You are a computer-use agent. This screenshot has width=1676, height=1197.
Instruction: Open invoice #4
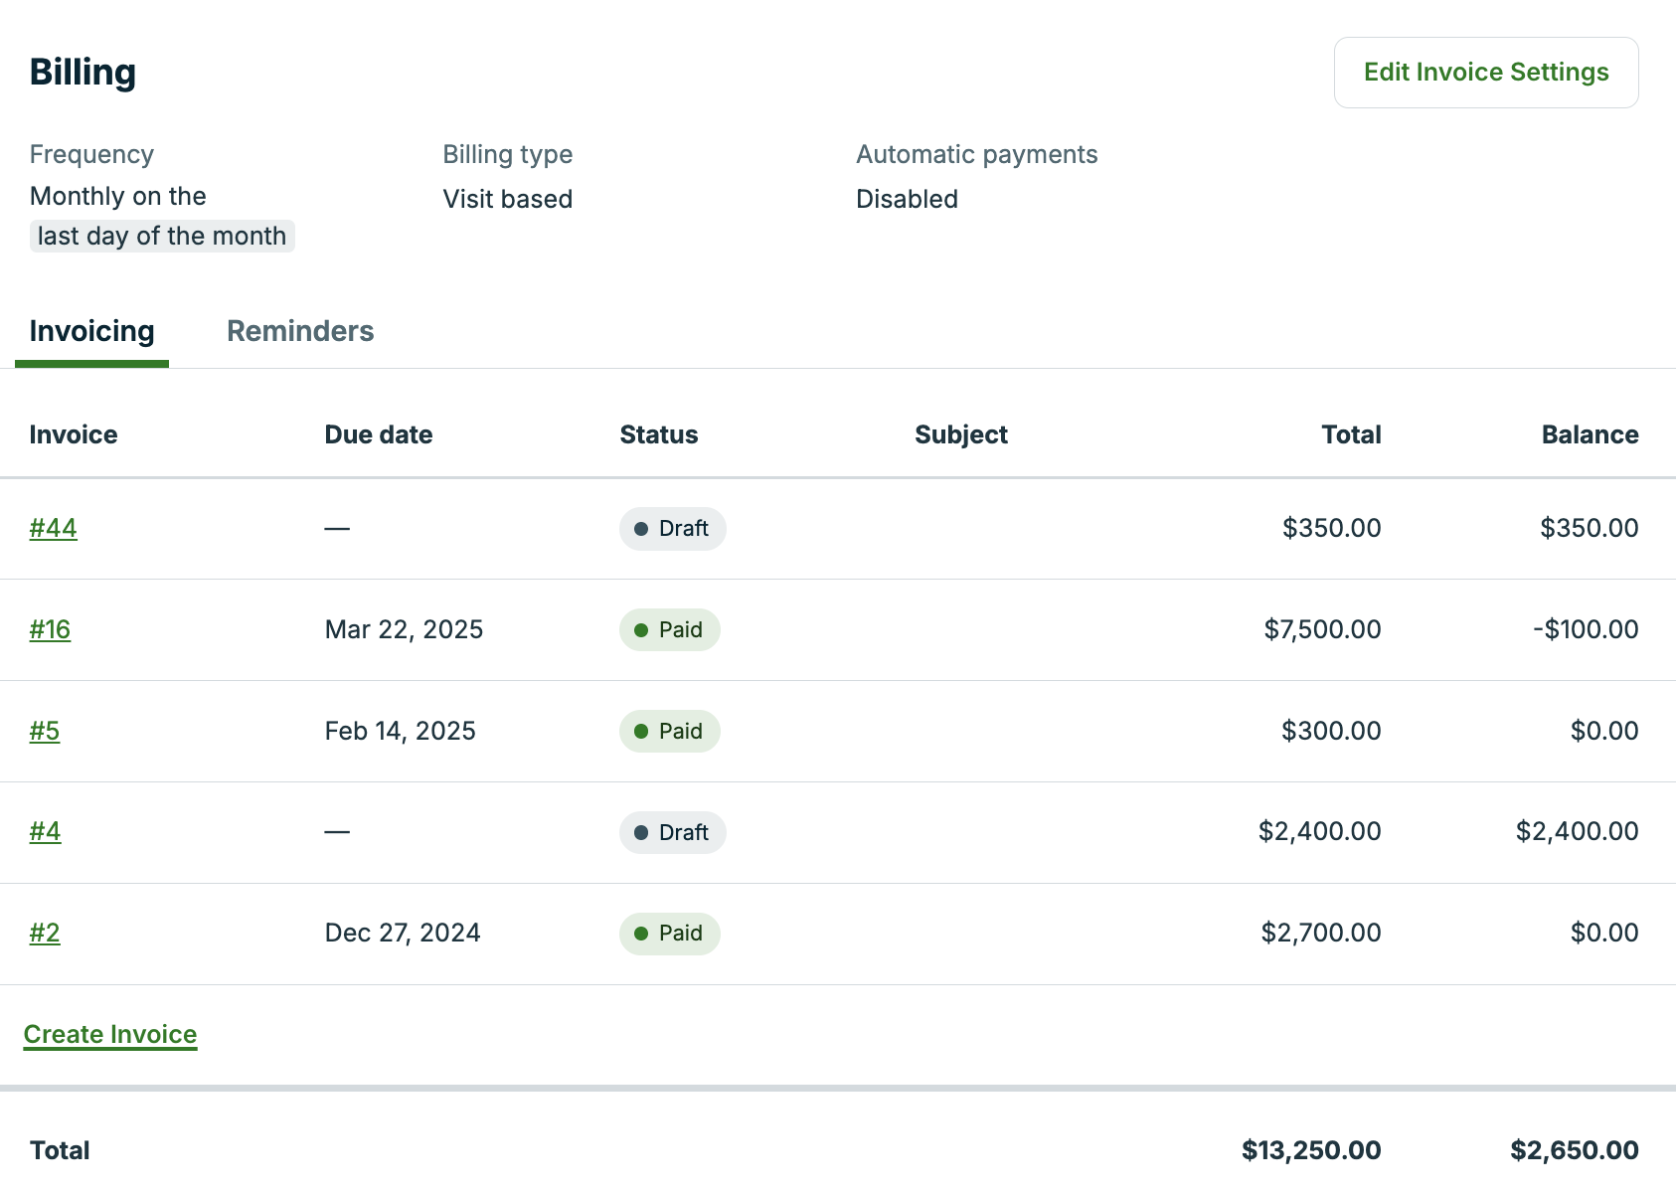coord(45,832)
